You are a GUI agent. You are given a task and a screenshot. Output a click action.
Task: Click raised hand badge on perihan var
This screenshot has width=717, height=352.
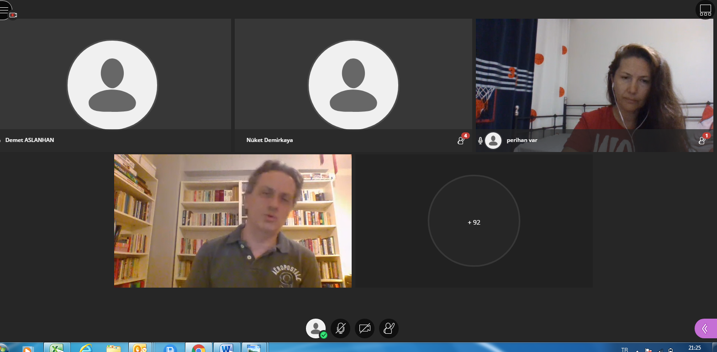[703, 140]
